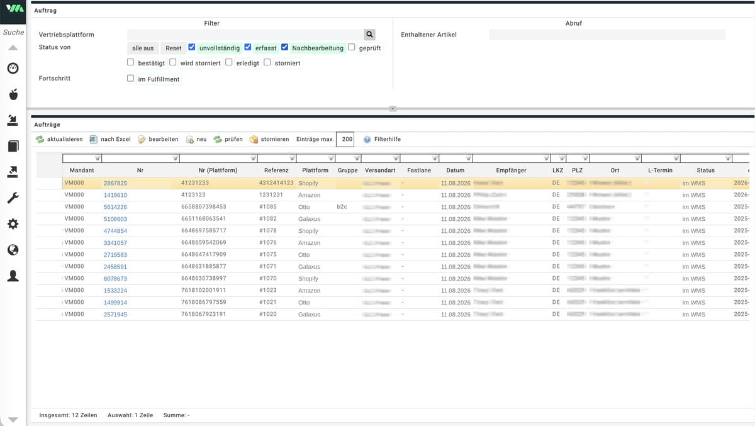Open the user profile sidebar icon
The height and width of the screenshot is (426, 755).
click(x=13, y=276)
